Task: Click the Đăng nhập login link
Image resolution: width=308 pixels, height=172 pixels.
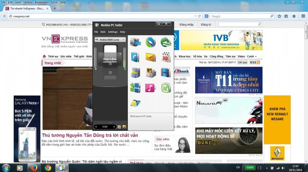Action: tap(186, 25)
